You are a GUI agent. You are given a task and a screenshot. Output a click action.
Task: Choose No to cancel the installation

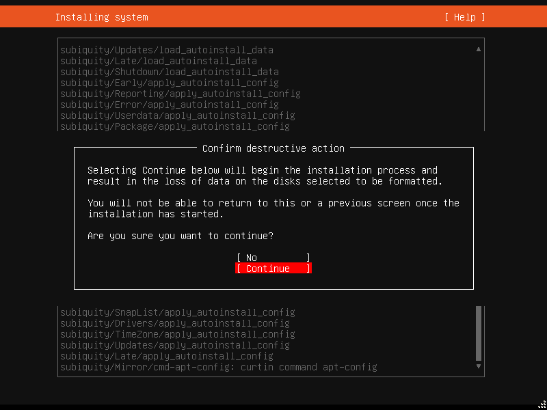pos(273,258)
